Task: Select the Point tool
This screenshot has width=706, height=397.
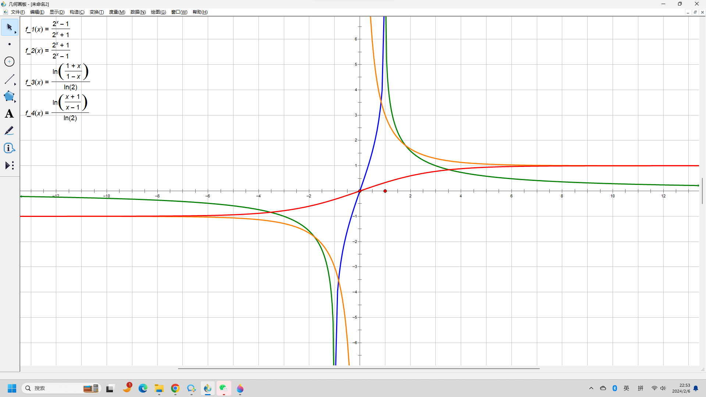Action: [10, 44]
